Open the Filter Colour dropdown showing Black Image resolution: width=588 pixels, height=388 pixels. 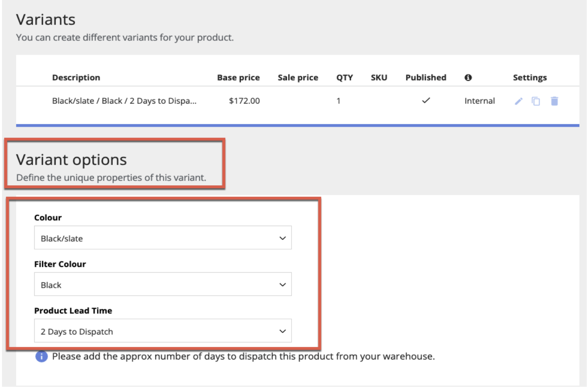tap(163, 284)
